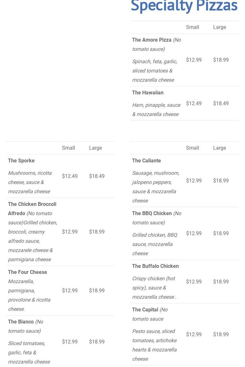Select The Amore Pizza title
The image size is (245, 367).
click(152, 40)
